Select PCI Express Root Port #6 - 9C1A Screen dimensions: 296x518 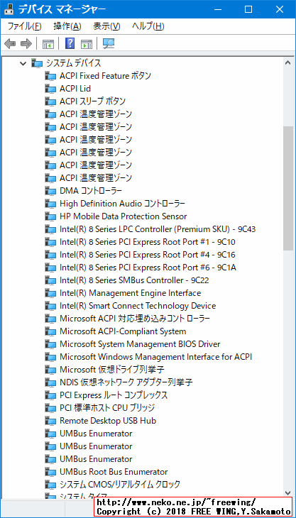tap(148, 268)
